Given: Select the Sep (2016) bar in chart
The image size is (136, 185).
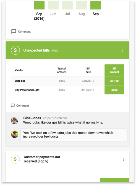Looking at the screenshot, I should pyautogui.click(x=39, y=5).
